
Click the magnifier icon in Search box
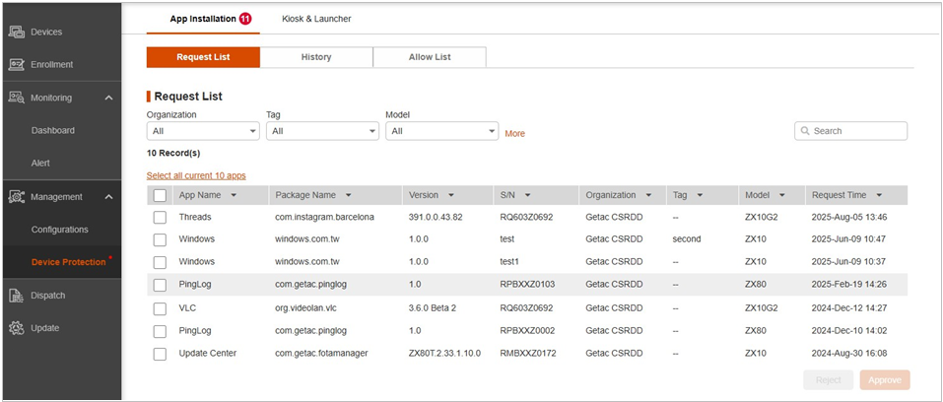pyautogui.click(x=805, y=131)
